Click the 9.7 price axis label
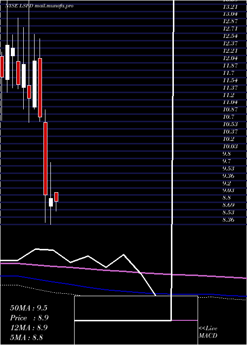Image resolution: width=247 pixels, height=345 pixels. click(227, 161)
